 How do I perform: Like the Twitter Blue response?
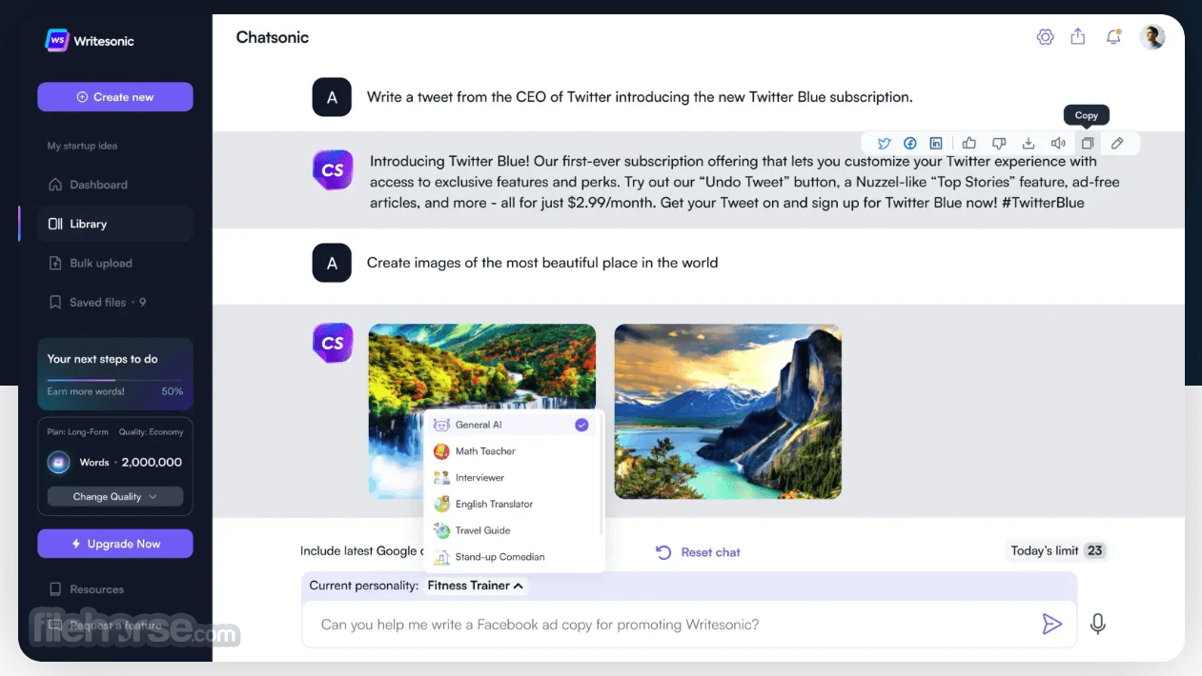(969, 144)
